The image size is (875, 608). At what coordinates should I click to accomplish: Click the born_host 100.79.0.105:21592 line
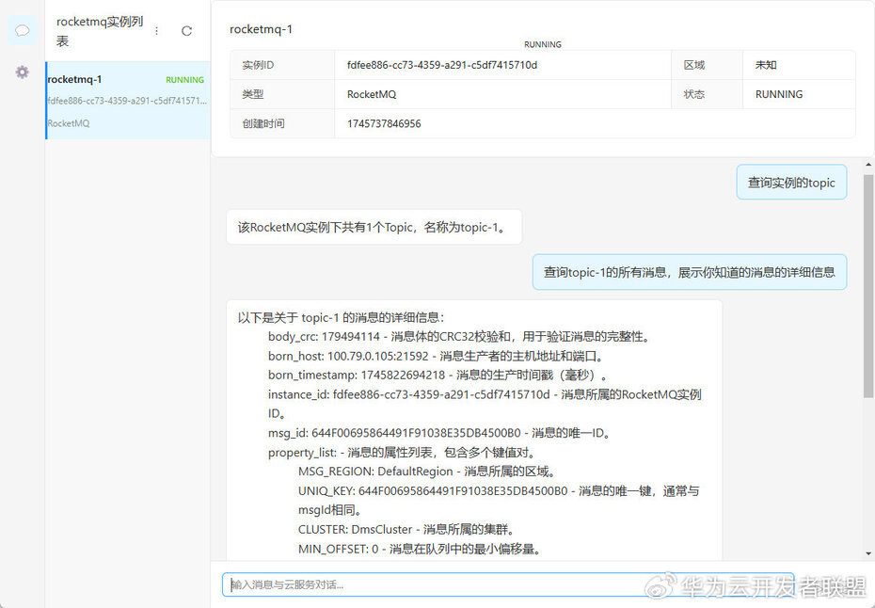[x=436, y=356]
